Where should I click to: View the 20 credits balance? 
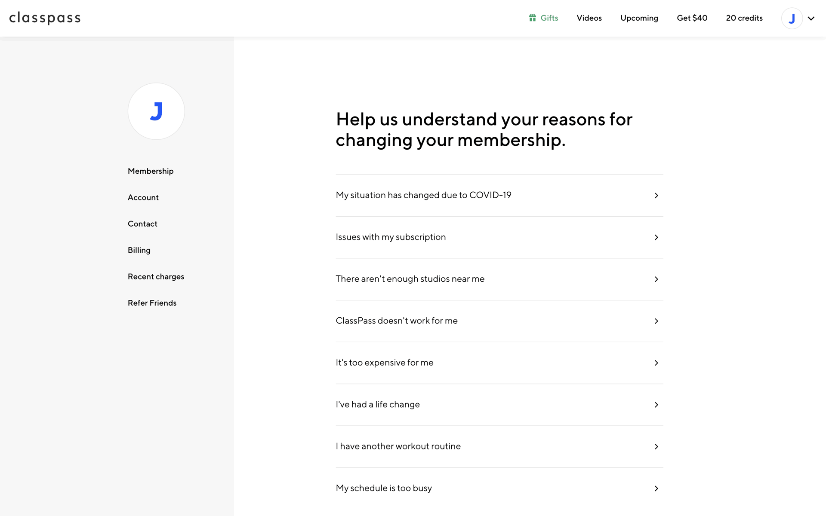744,18
